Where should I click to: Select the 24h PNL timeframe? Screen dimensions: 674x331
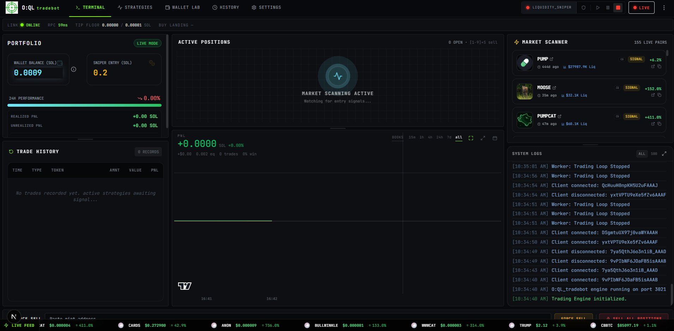(x=439, y=138)
